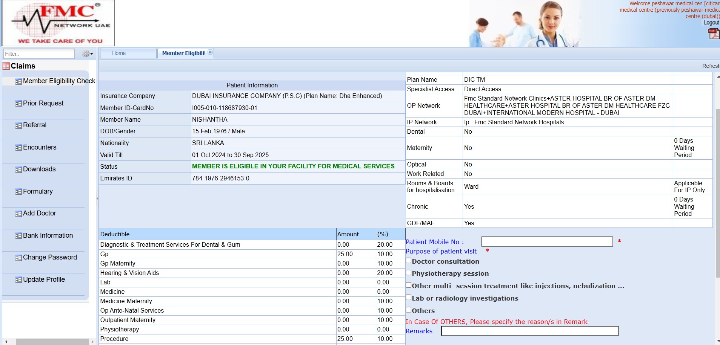Select the Others purpose checkbox
Screen dimensions: 720x345
pos(408,310)
